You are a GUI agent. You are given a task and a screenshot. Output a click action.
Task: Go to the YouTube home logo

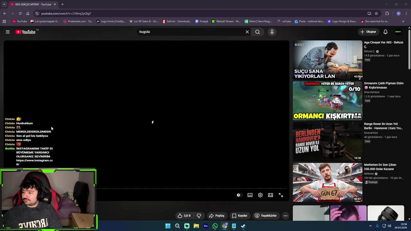tap(25, 32)
